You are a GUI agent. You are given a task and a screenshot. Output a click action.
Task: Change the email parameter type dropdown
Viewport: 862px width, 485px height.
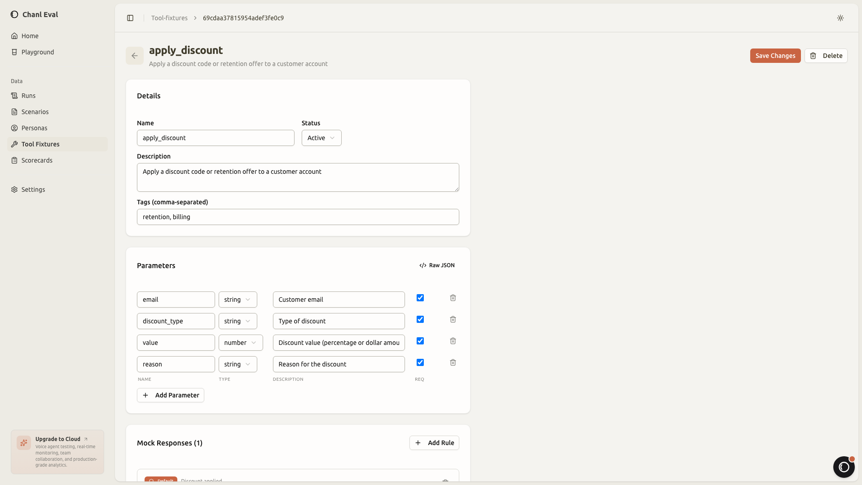[237, 300]
